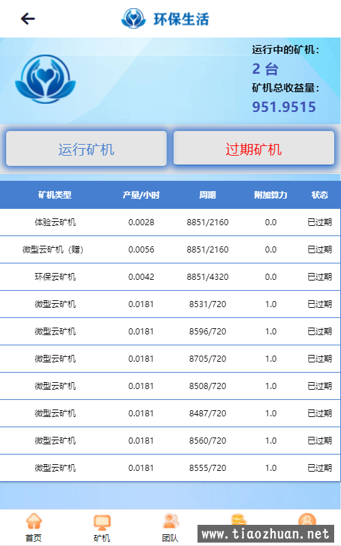Click the 矿机总收益量 label
This screenshot has width=341, height=546.
tap(286, 88)
